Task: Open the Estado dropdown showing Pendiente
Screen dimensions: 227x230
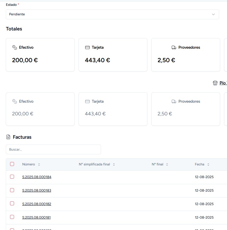Action: click(x=112, y=14)
